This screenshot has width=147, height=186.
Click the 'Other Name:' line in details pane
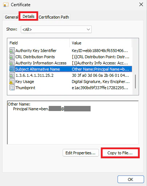pos(19,104)
